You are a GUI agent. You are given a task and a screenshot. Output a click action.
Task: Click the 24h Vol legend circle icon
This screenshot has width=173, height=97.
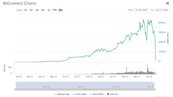click(108, 94)
